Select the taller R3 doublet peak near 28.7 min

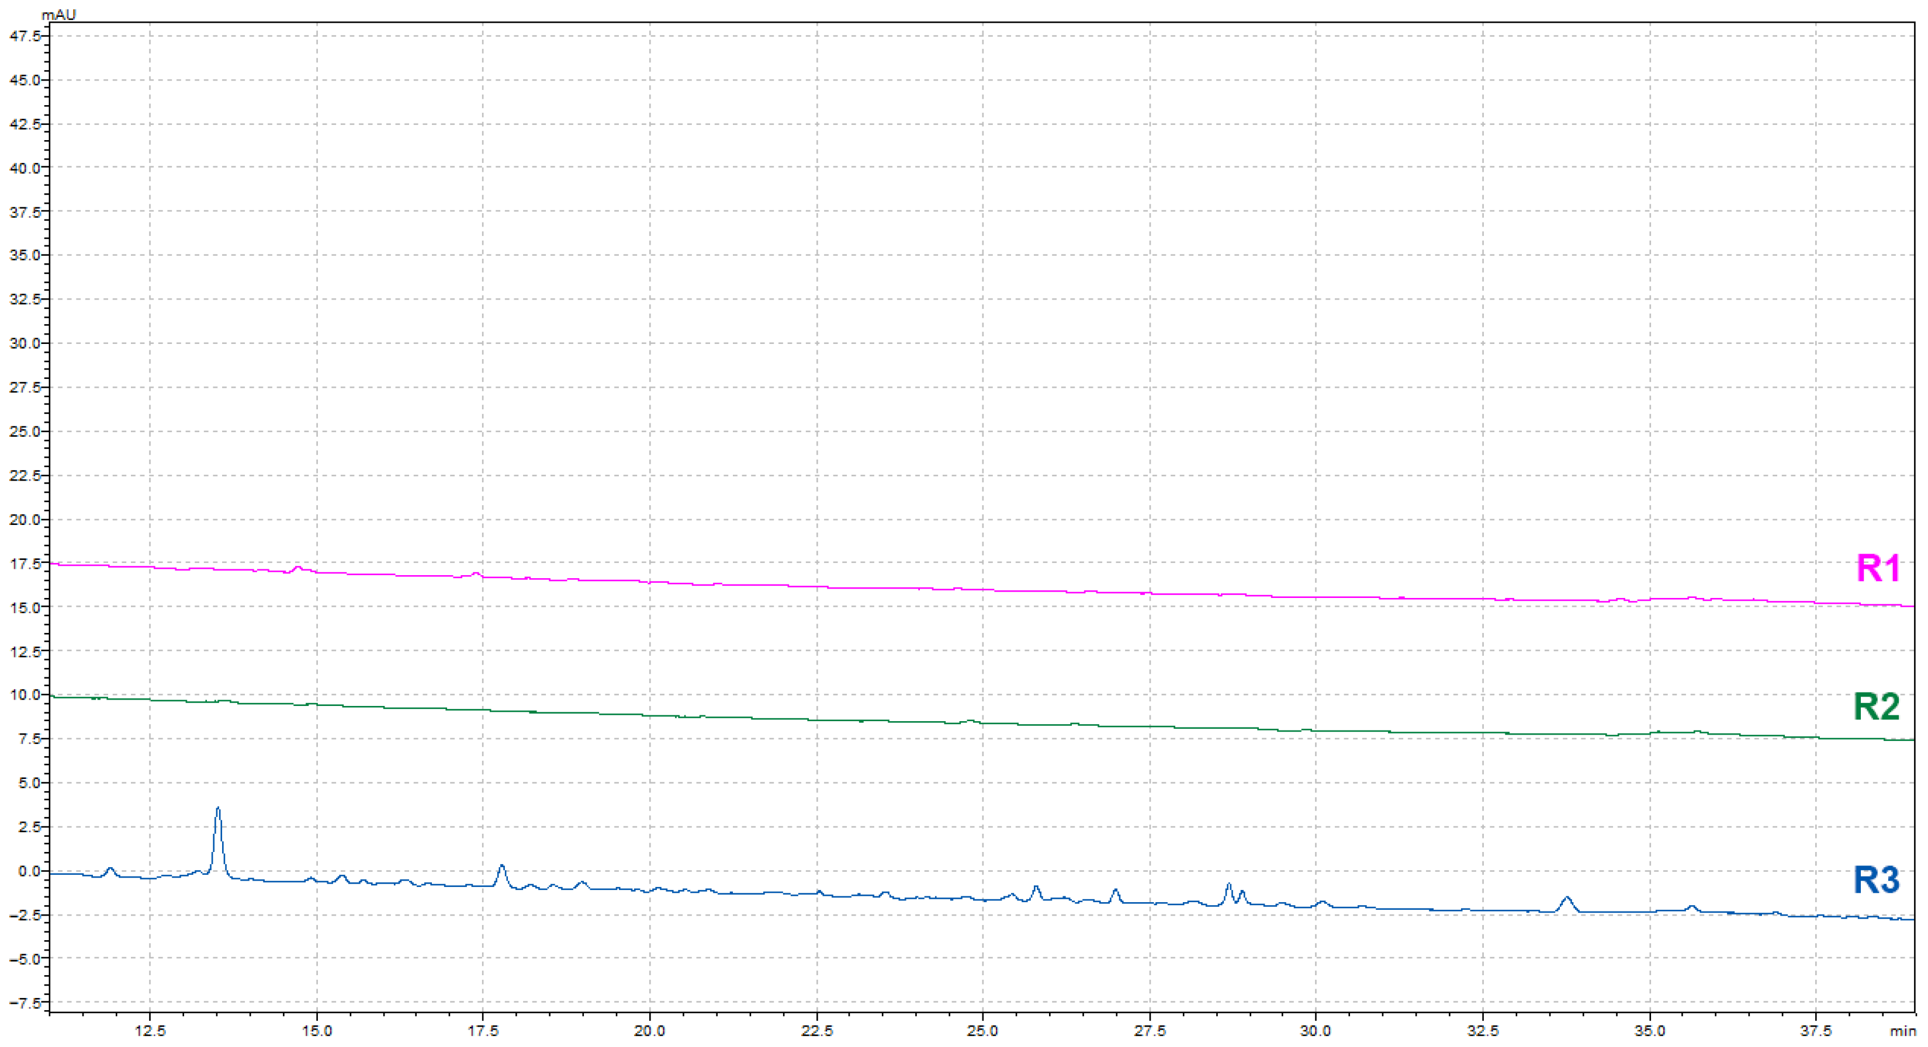tap(1228, 885)
